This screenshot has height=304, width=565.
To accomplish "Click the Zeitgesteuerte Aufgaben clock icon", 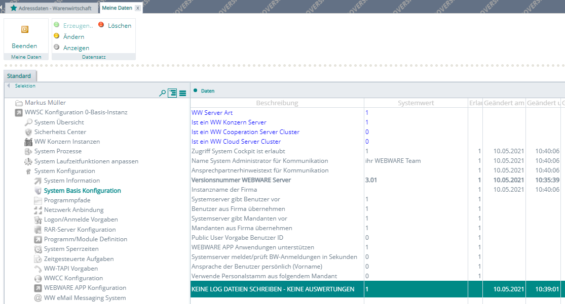I will coord(38,259).
